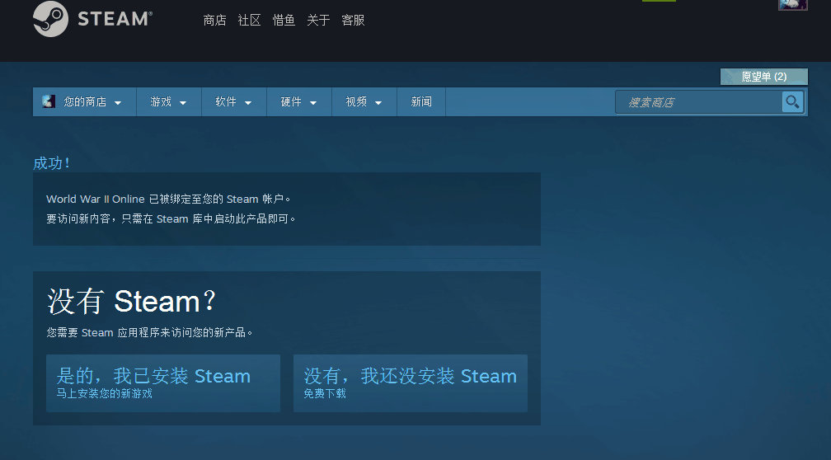Click the Steam logo
The width and height of the screenshot is (831, 460).
(92, 19)
